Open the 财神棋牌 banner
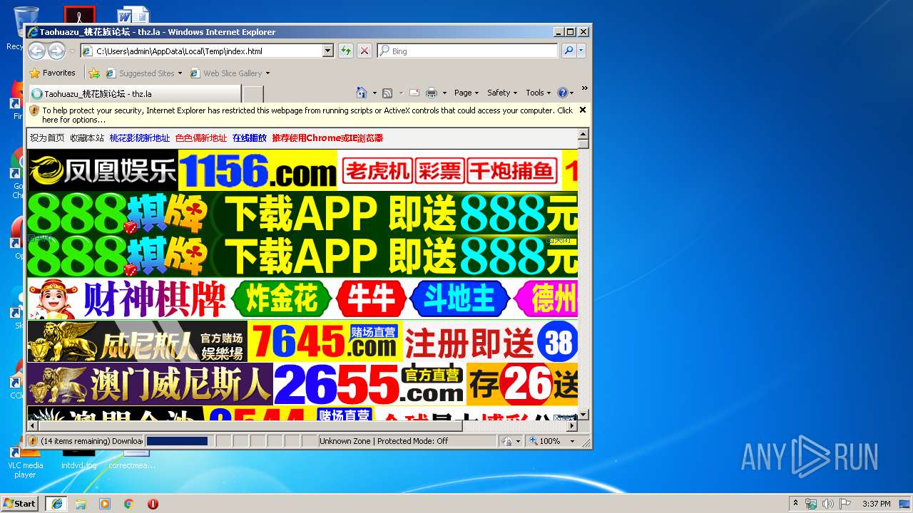The width and height of the screenshot is (913, 513). click(x=302, y=298)
